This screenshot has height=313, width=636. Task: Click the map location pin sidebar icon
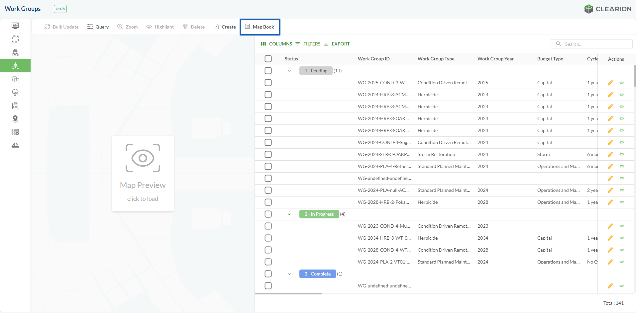coord(15,119)
